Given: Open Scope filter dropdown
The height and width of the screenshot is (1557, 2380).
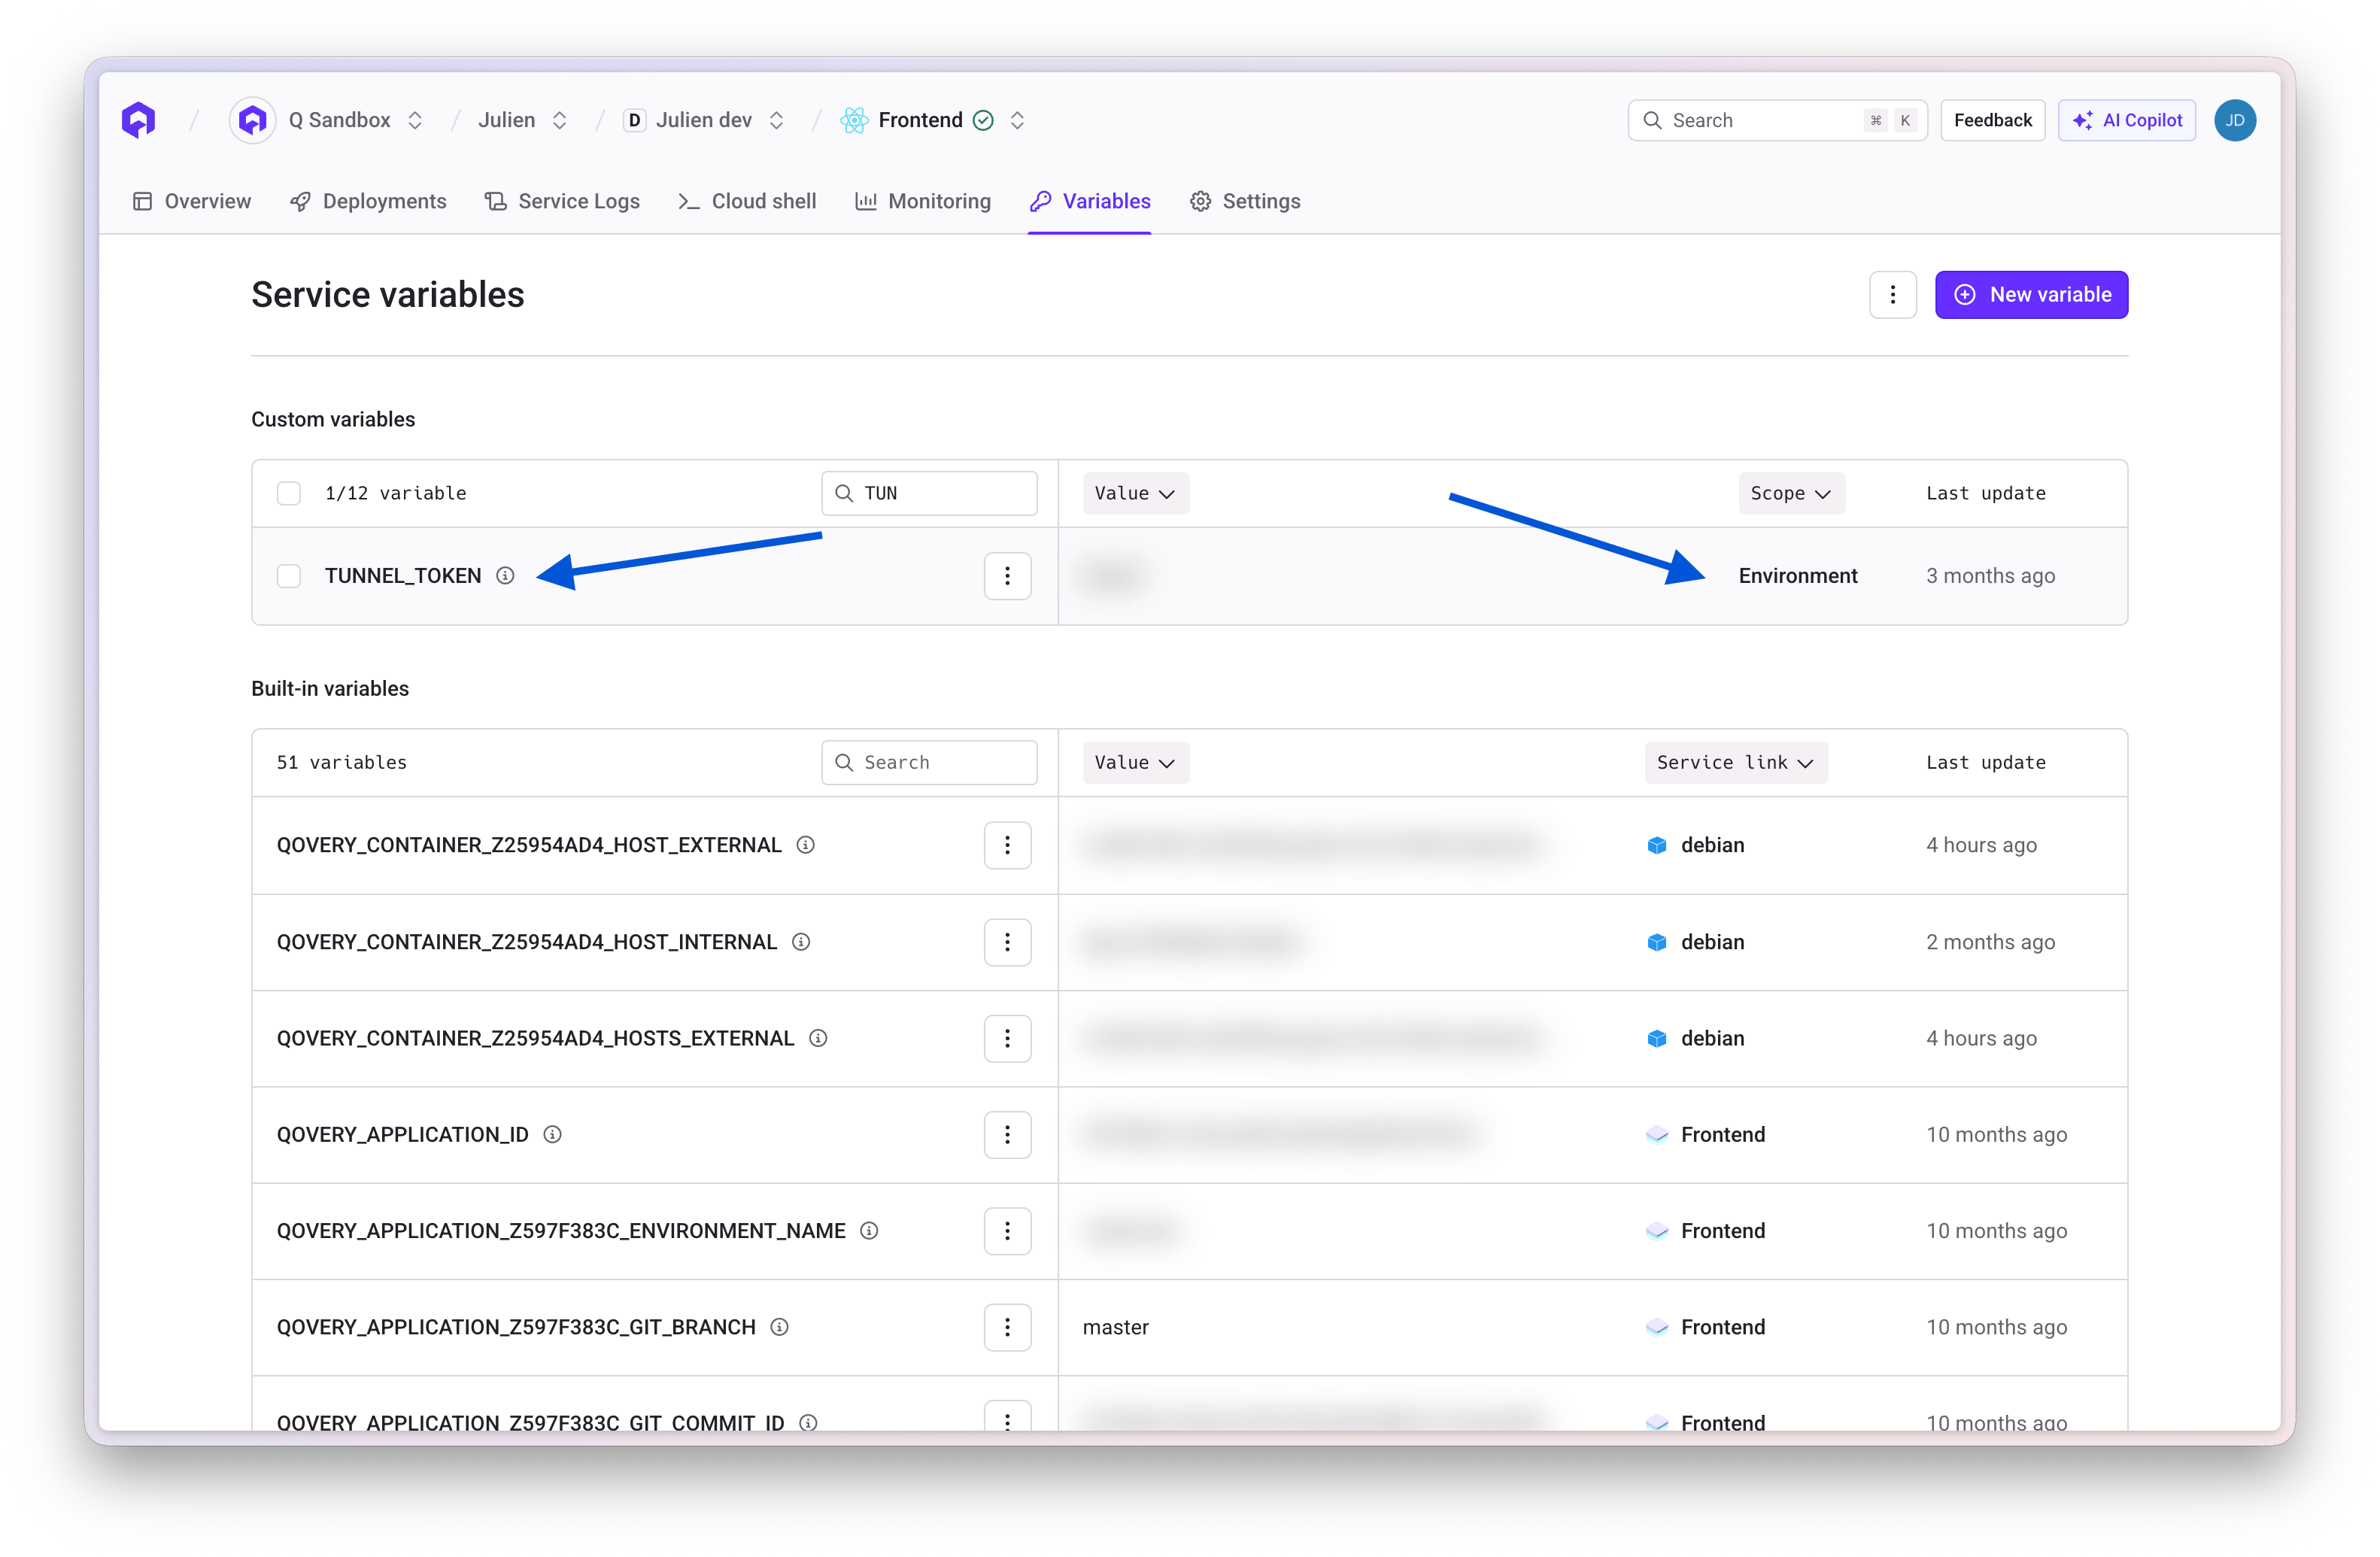Looking at the screenshot, I should 1790,493.
